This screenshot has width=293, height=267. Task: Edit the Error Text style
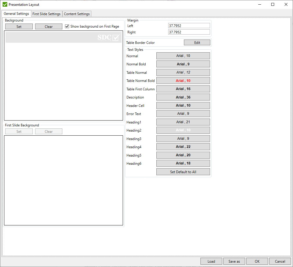coord(183,113)
